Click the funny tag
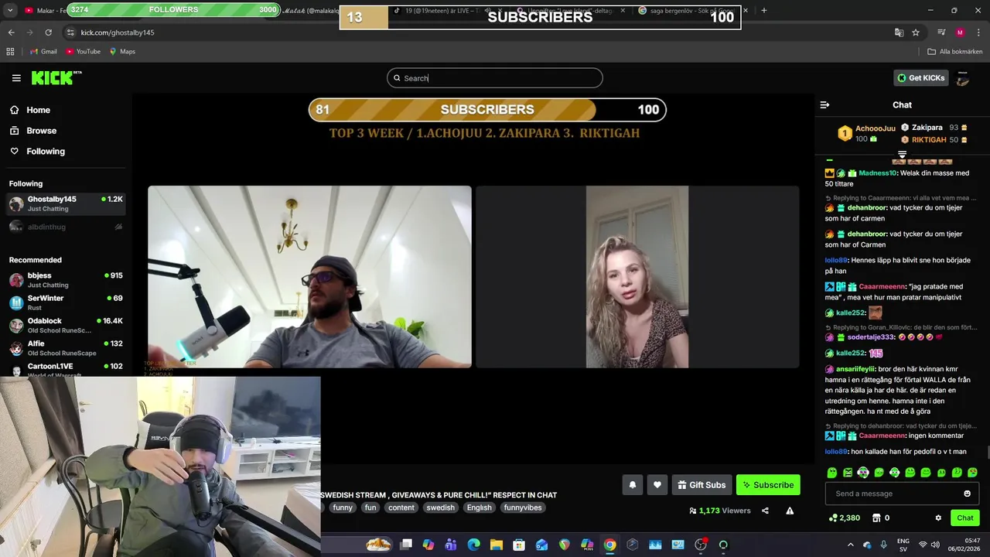 click(x=343, y=507)
